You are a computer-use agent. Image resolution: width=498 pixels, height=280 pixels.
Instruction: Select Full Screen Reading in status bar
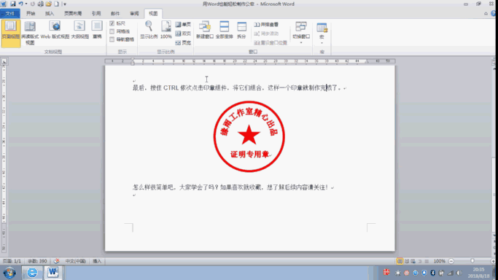[407, 261]
